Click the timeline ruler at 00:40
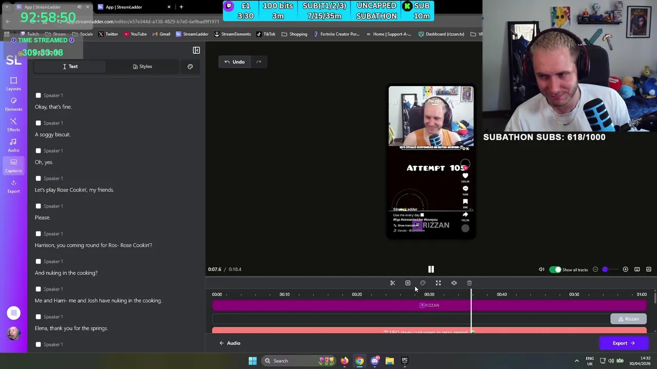 pos(501,295)
